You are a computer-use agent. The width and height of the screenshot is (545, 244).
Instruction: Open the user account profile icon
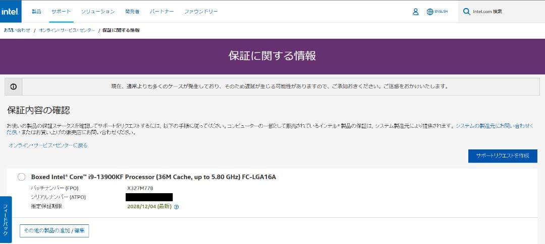(416, 12)
